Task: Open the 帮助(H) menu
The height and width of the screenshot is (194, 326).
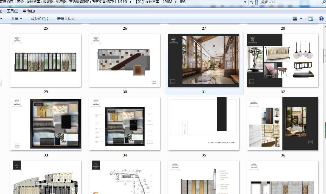Action: pos(29,11)
